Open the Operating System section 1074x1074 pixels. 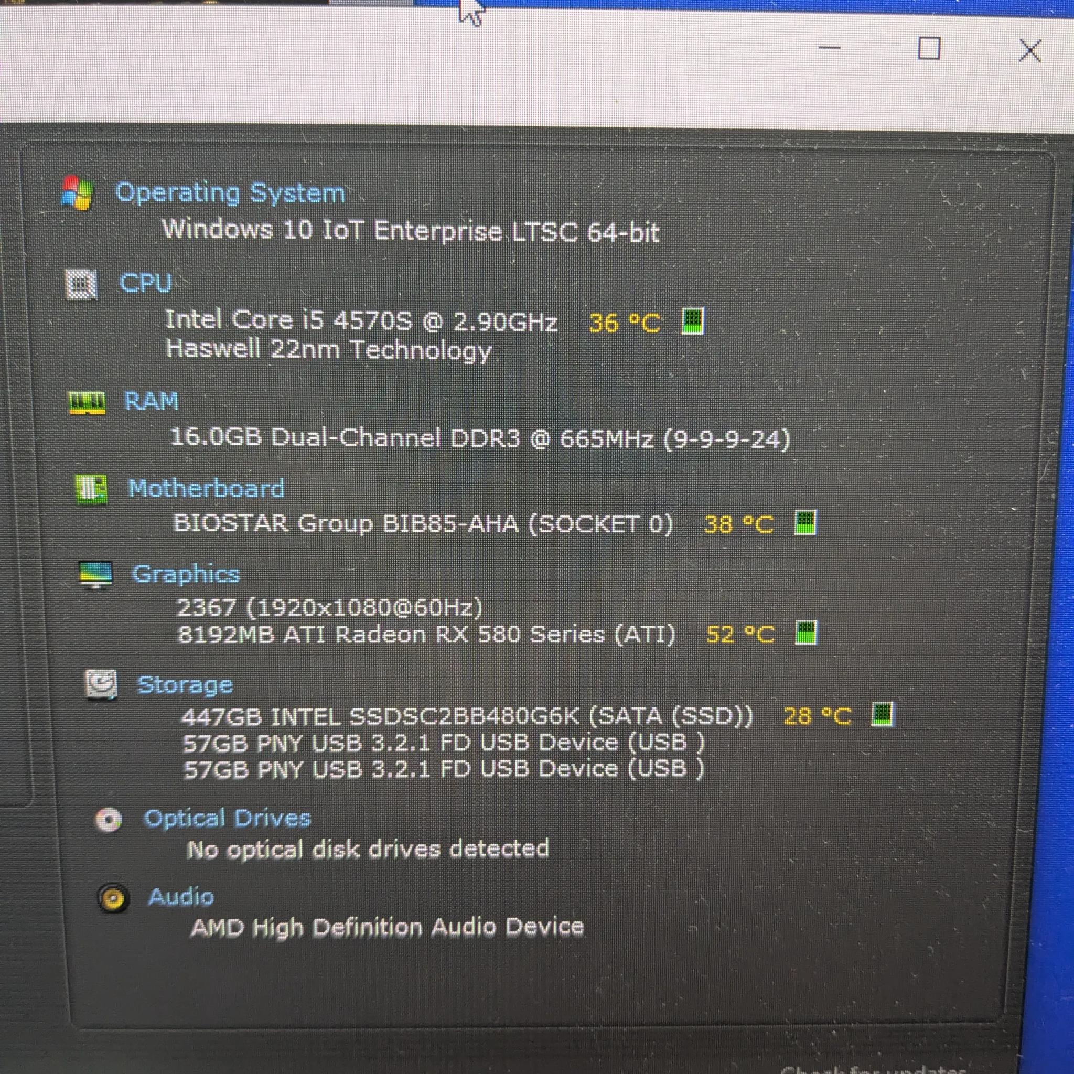[230, 192]
